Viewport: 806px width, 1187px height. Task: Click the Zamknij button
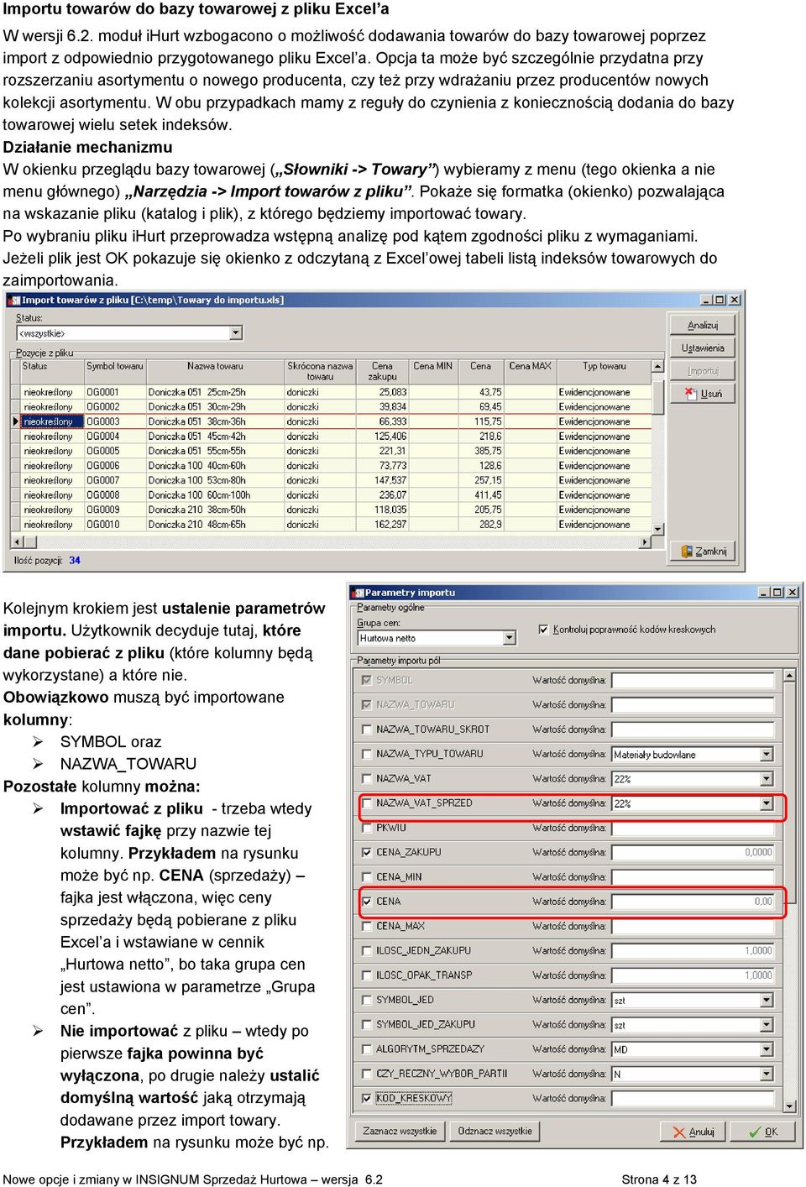tap(702, 552)
